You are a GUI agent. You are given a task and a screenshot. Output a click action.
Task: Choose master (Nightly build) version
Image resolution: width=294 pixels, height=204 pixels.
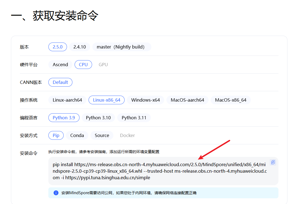[x=122, y=47]
